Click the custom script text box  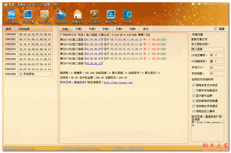208,128
